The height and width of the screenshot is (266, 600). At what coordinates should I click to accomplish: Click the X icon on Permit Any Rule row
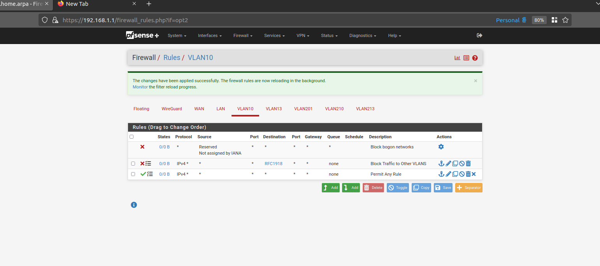(x=474, y=174)
